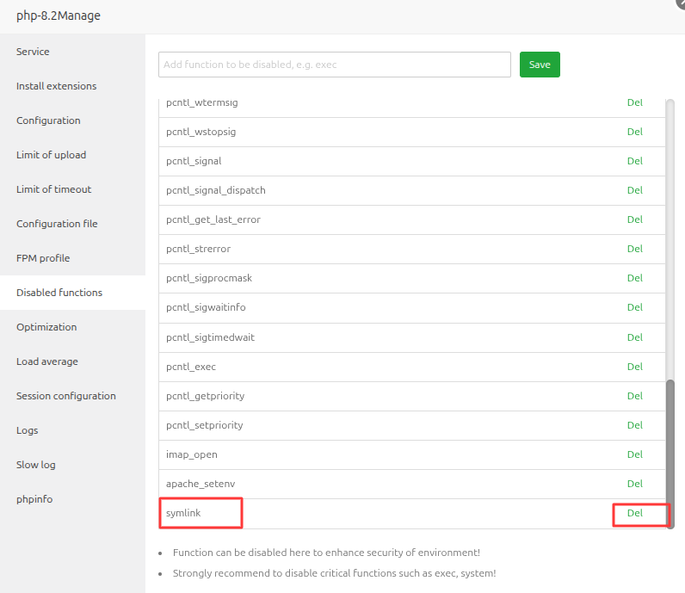Remove pcntl_signal from the list
The image size is (685, 593).
[634, 161]
